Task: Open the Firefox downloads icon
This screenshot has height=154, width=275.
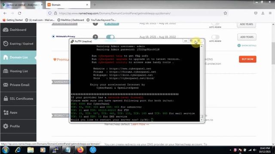Action: pos(263,13)
